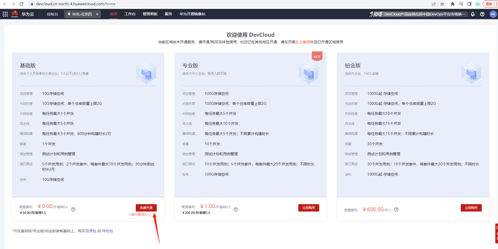Click help icon next to ¥0.00 price
This screenshot has width=498, height=249.
pos(73,209)
